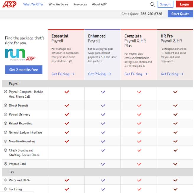Expand the W-2s and 1099s row
Image resolution: width=194 pixels, height=193 pixels.
coord(6,180)
